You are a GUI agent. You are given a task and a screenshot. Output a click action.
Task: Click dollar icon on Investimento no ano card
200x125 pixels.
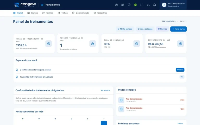click(x=180, y=44)
